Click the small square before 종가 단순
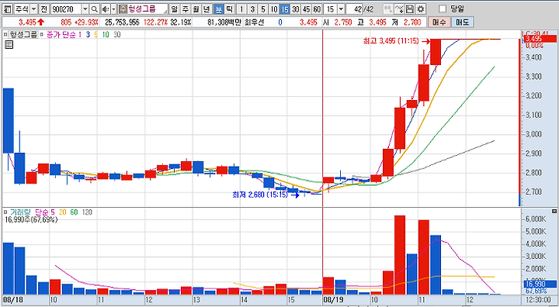 (41, 35)
